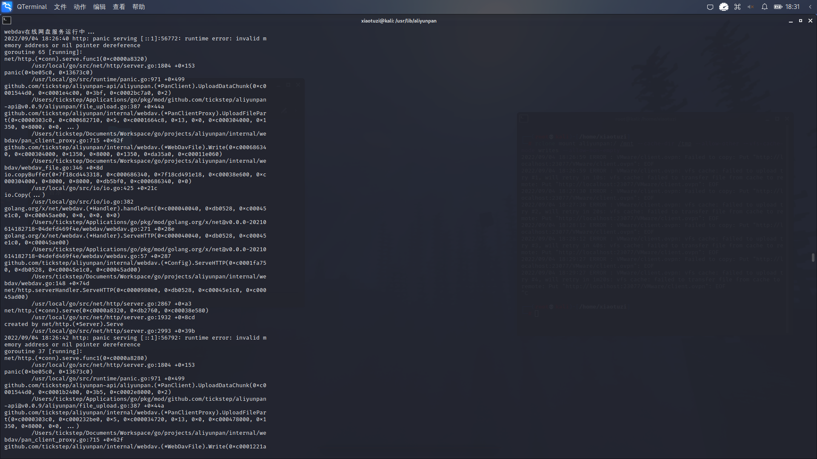This screenshot has width=817, height=459.
Task: Click the text 'io.Copy( ... )'
Action: tap(25, 195)
